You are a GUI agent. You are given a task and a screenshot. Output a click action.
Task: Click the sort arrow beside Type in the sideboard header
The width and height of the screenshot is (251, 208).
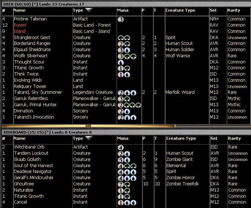[x=89, y=138]
